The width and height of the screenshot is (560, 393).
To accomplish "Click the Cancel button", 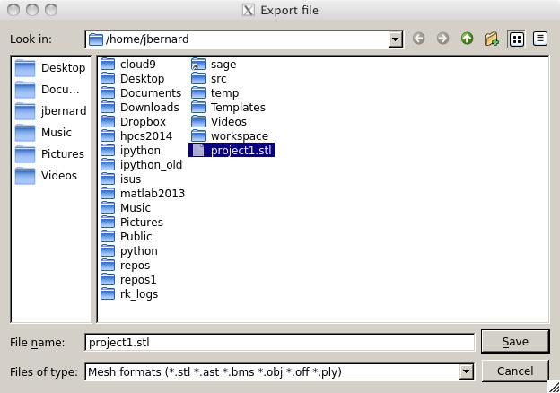I will tap(515, 371).
